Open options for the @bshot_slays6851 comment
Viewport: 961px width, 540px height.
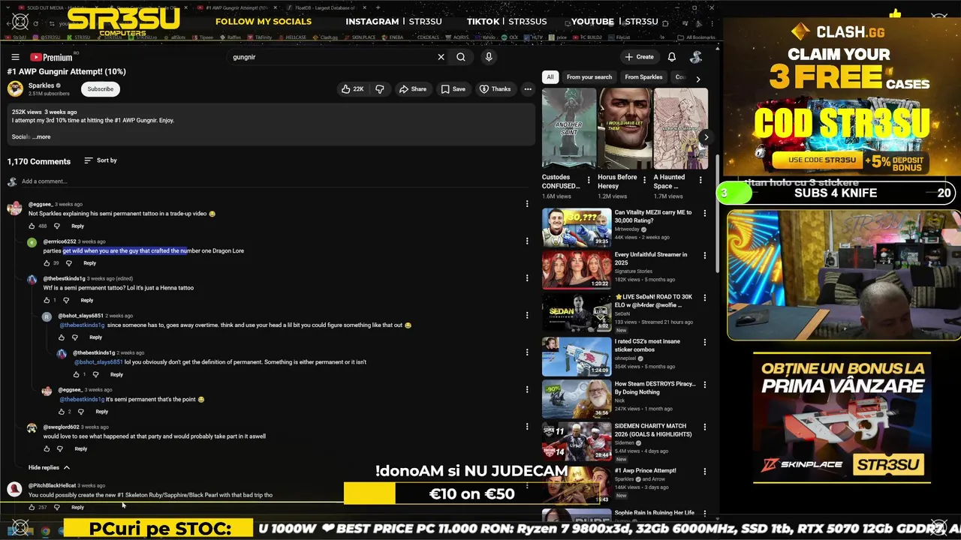pyautogui.click(x=527, y=316)
